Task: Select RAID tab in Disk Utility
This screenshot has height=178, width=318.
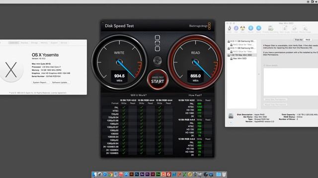Action: [x=308, y=40]
